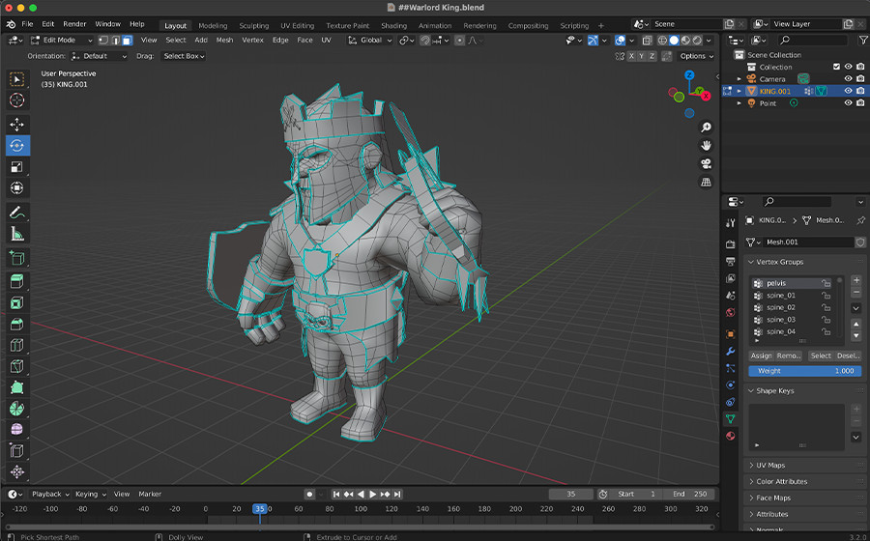
Task: Click the Weight slider field
Action: point(804,371)
